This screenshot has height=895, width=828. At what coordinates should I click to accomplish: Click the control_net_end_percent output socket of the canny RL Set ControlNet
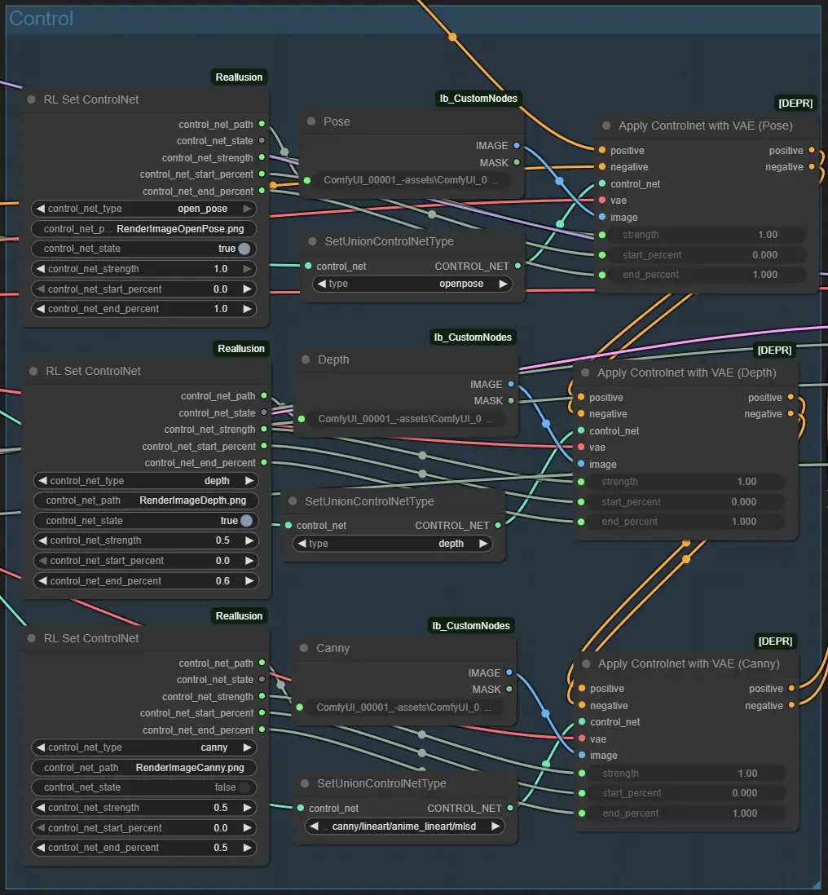click(262, 730)
